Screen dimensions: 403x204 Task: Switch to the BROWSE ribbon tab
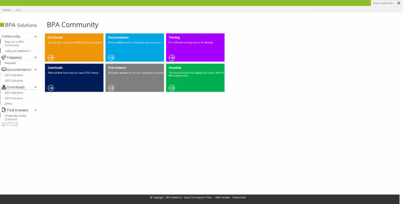click(7, 10)
